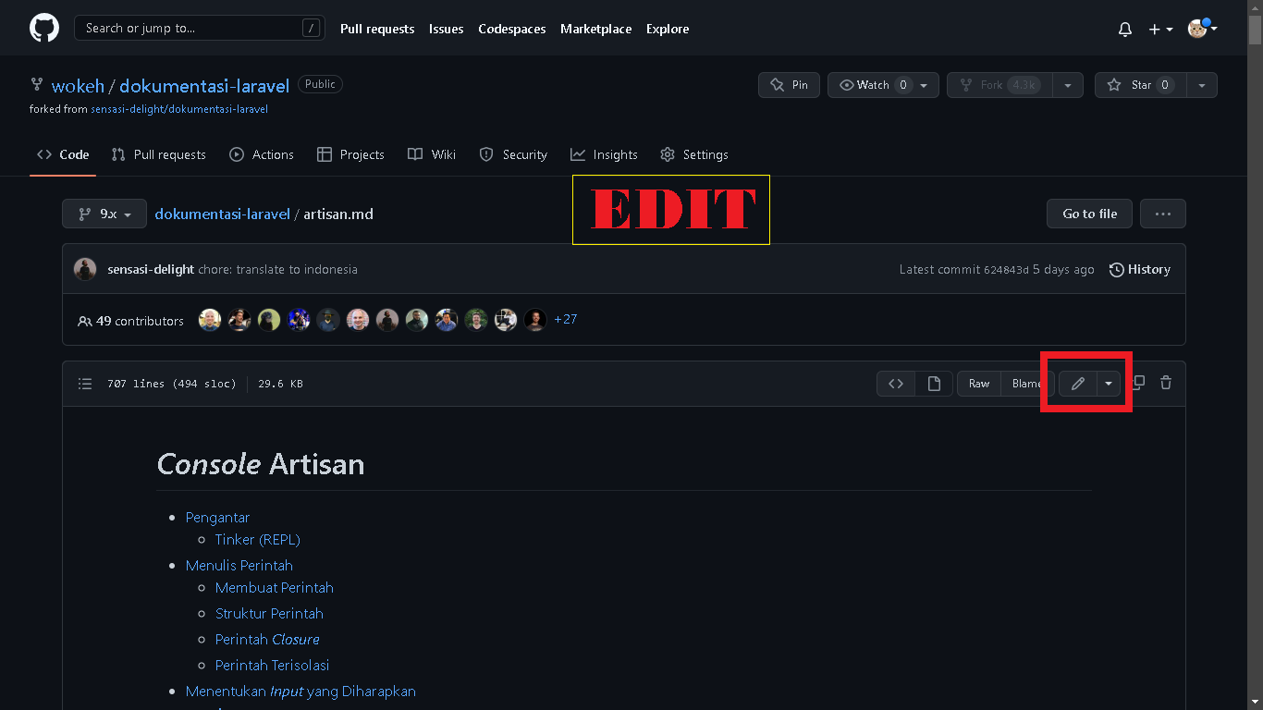Expand the edit options dropdown caret
Screen dimensions: 1263x710
coord(1109,384)
